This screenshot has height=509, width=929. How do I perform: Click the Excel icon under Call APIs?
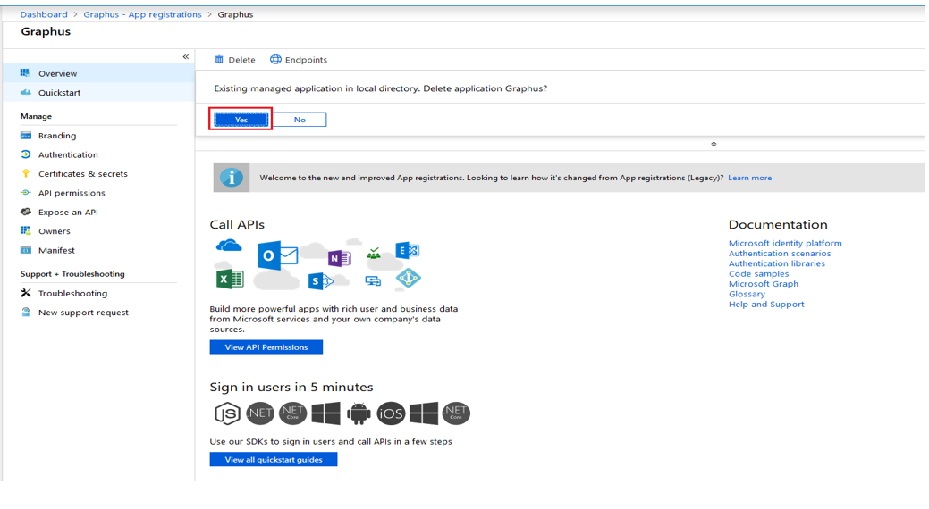pyautogui.click(x=230, y=279)
